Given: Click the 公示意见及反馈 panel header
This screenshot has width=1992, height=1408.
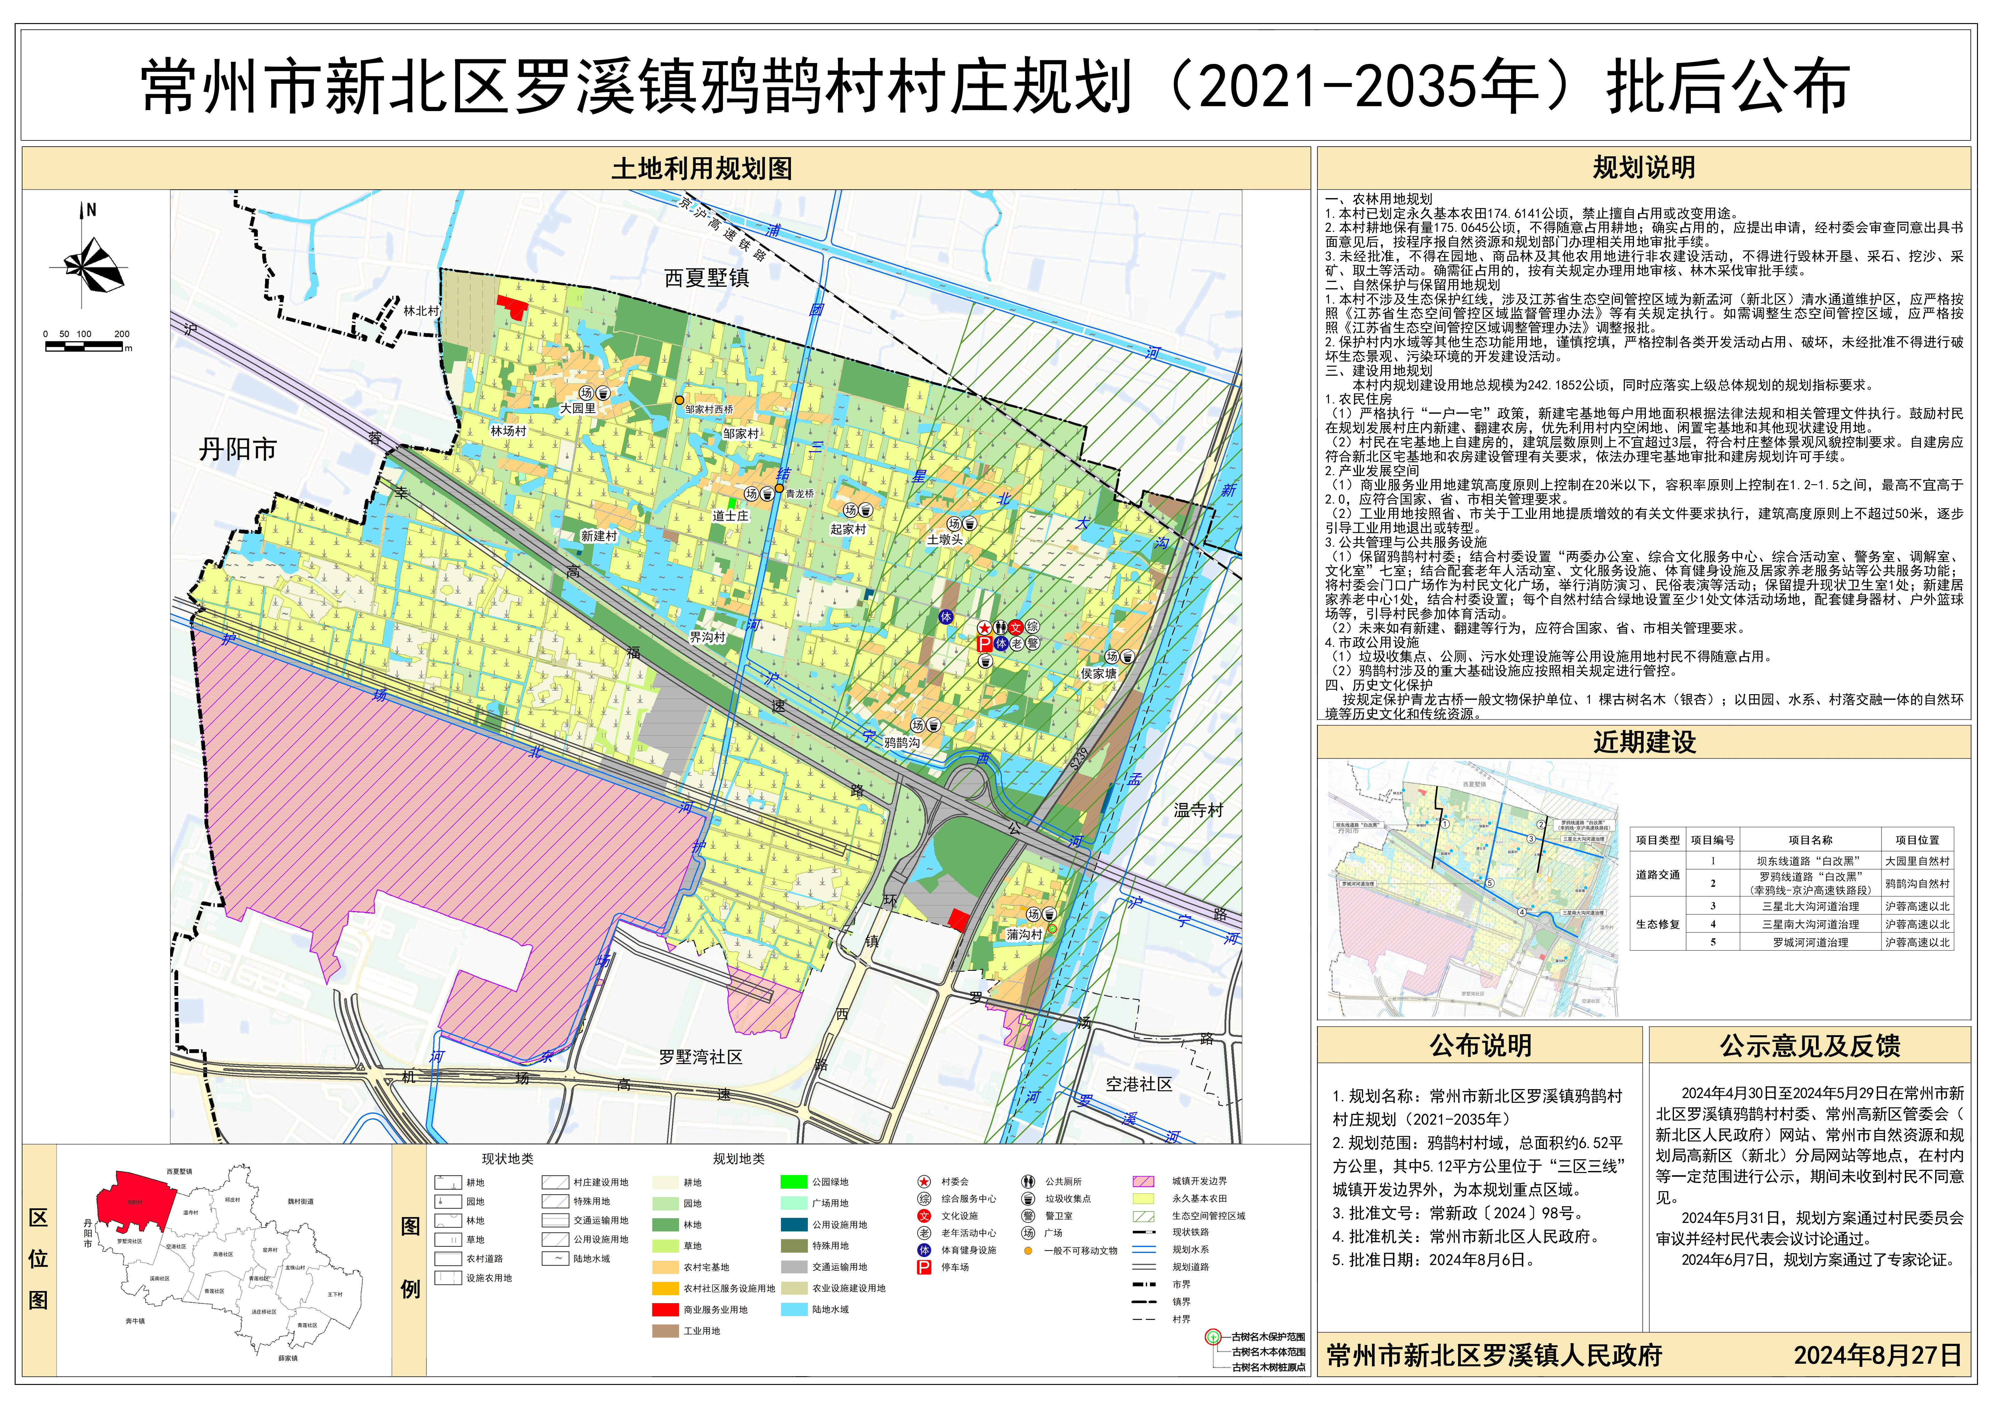Looking at the screenshot, I should click(x=1809, y=1045).
